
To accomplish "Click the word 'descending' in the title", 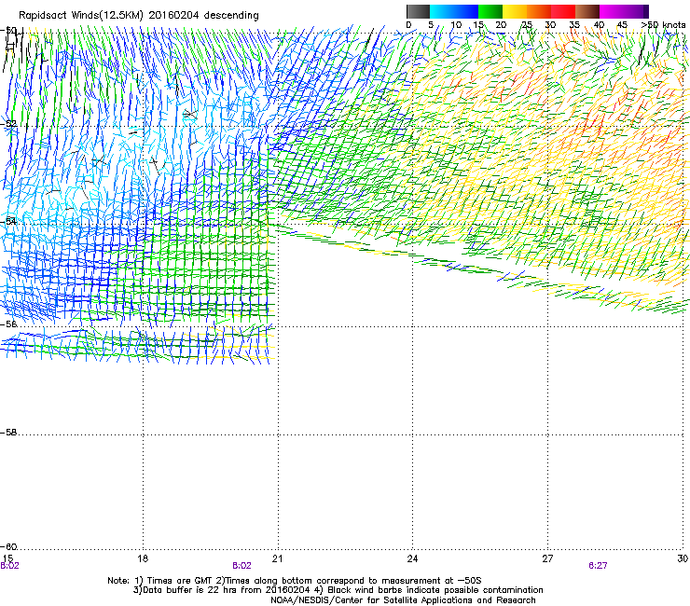I will (x=231, y=16).
